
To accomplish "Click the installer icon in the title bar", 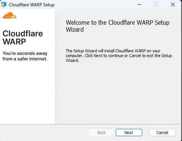I will pyautogui.click(x=3, y=4).
